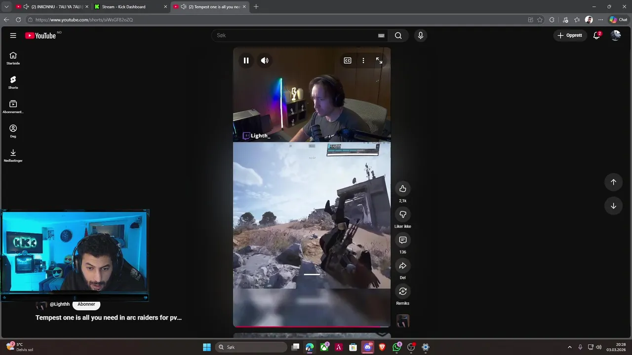Open browser settings and more menu
Viewport: 632px width, 355px height.
click(x=600, y=20)
